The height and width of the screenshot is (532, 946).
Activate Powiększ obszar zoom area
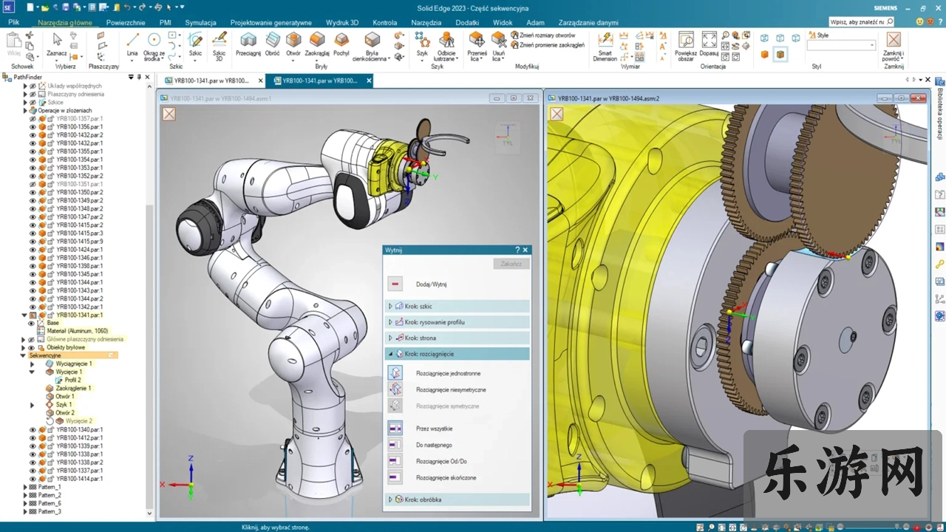pos(686,45)
